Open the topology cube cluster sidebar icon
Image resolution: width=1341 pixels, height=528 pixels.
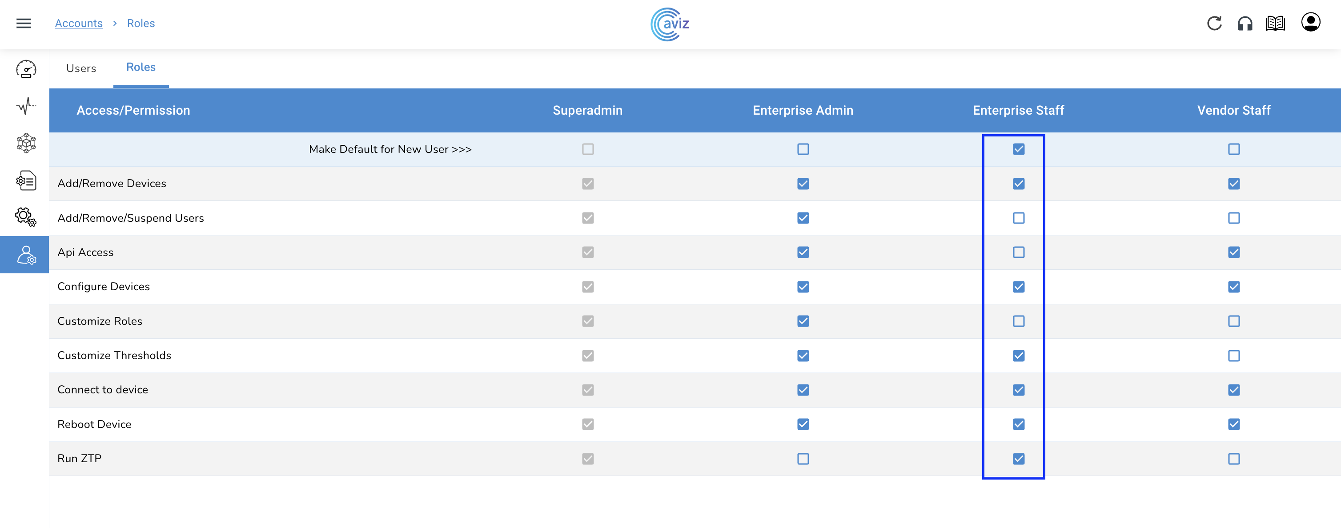(x=25, y=143)
